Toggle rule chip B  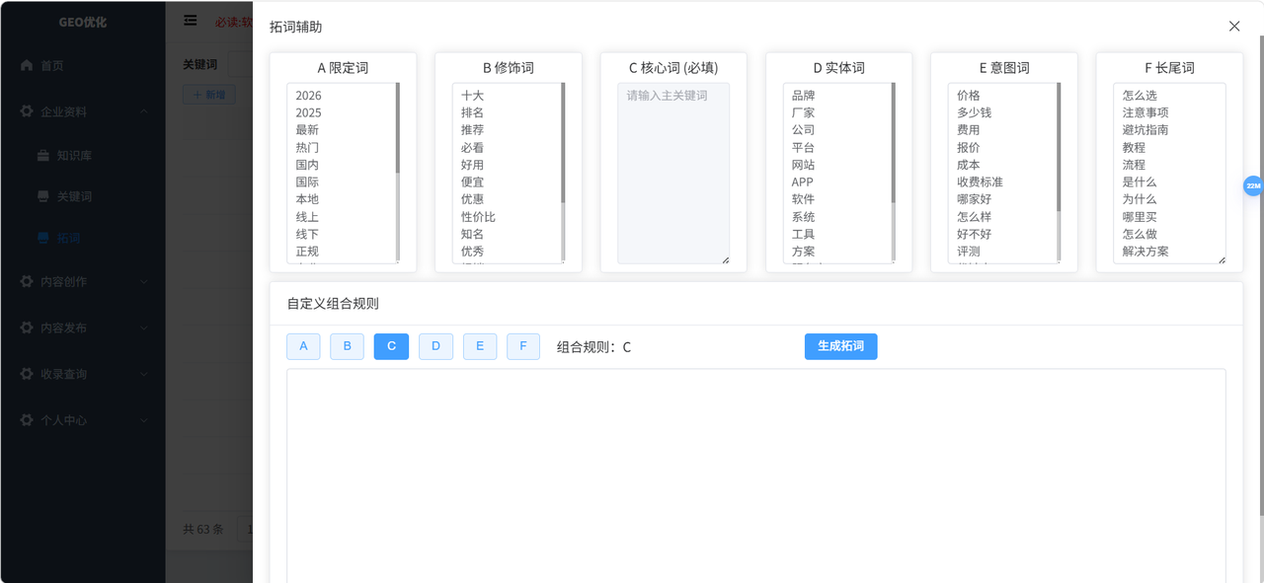pos(347,346)
